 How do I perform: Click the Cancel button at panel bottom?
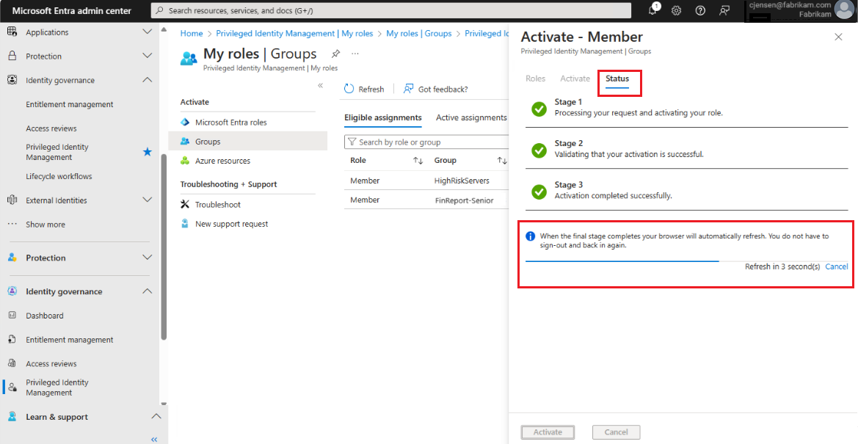616,432
